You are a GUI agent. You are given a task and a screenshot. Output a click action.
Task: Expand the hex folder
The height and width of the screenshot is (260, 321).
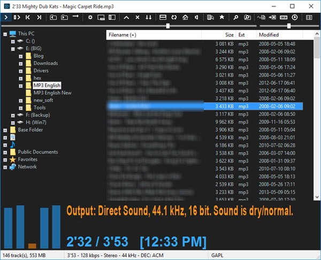pos(21,79)
